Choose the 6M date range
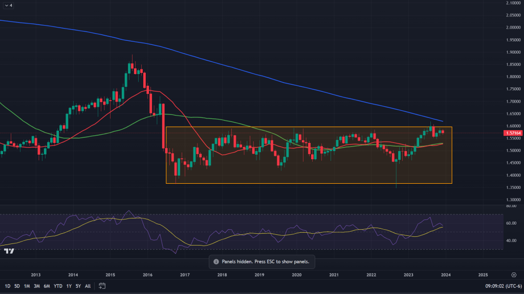This screenshot has height=294, width=524. [47, 286]
